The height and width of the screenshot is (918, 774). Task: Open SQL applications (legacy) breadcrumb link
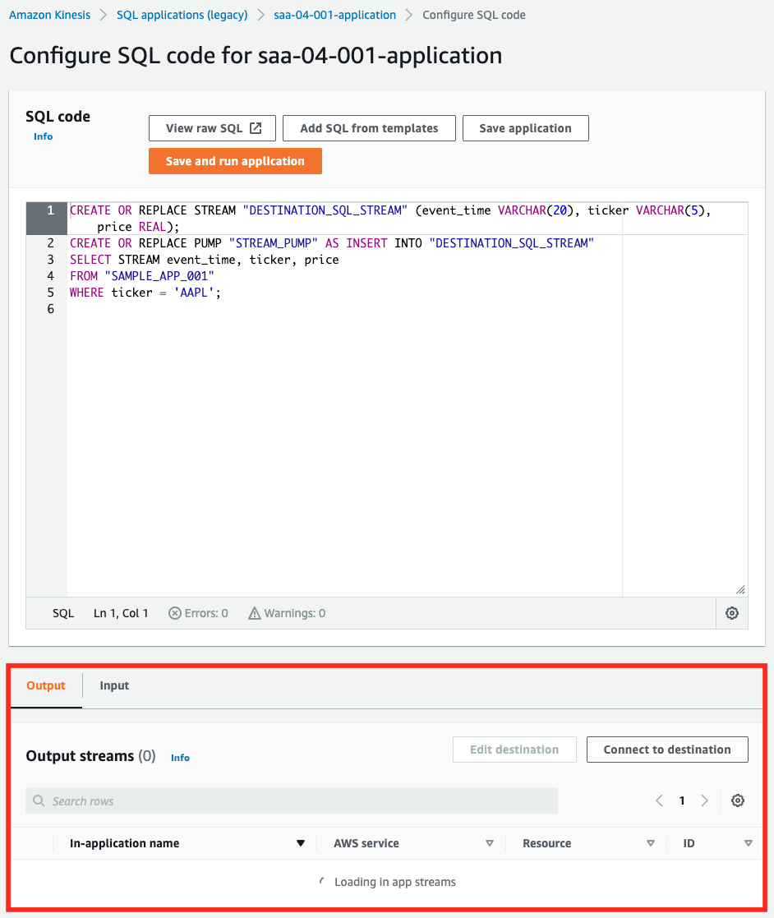point(182,14)
